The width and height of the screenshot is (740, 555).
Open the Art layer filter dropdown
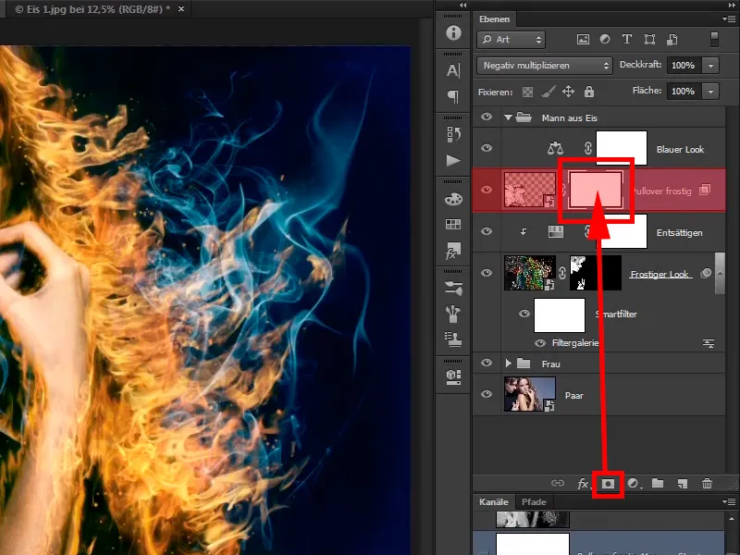point(512,40)
